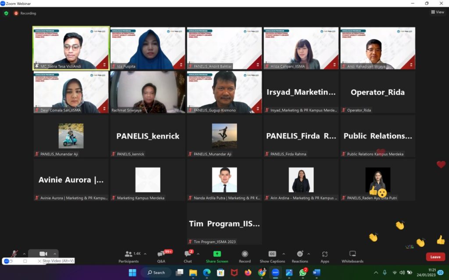Open Whiteboards

coord(353,256)
